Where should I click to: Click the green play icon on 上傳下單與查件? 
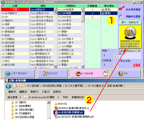click(8, 73)
